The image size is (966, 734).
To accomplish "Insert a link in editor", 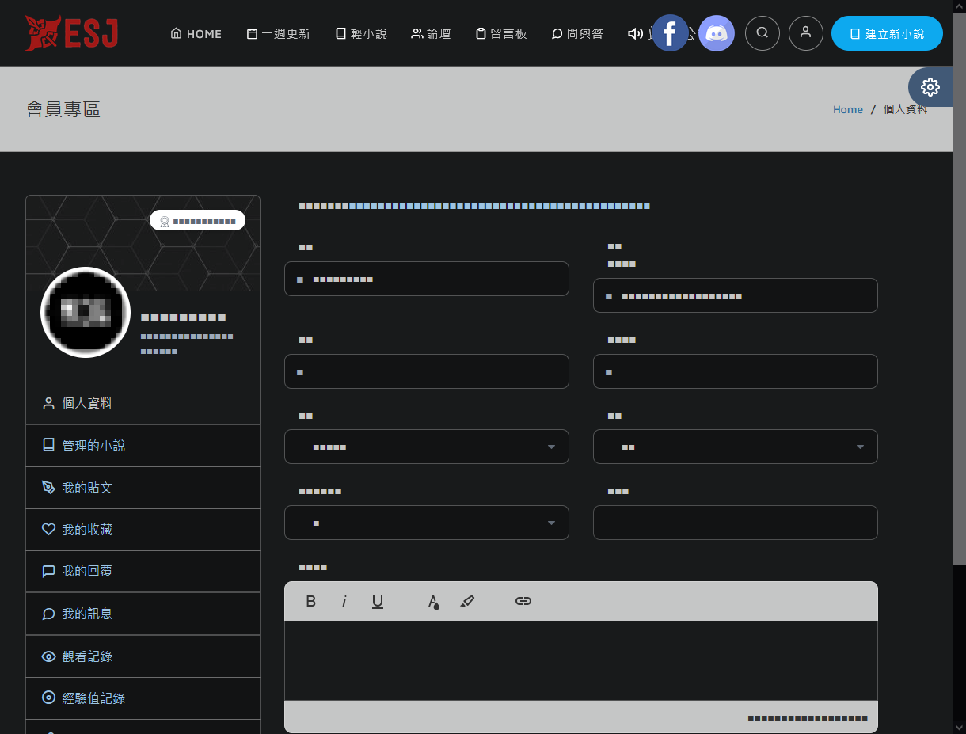I will [x=523, y=601].
